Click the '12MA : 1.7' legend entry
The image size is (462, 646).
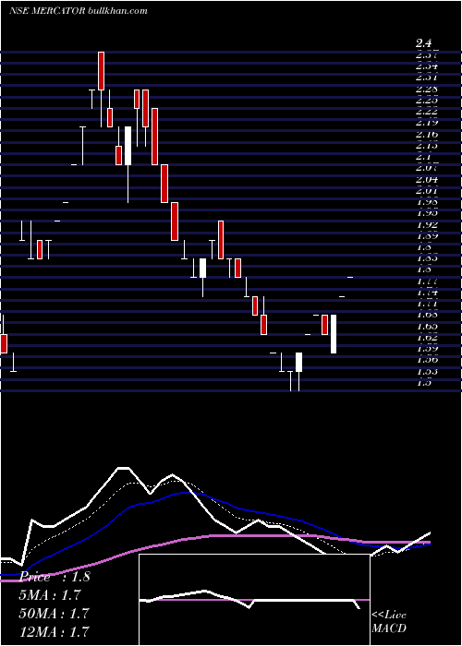(54, 631)
